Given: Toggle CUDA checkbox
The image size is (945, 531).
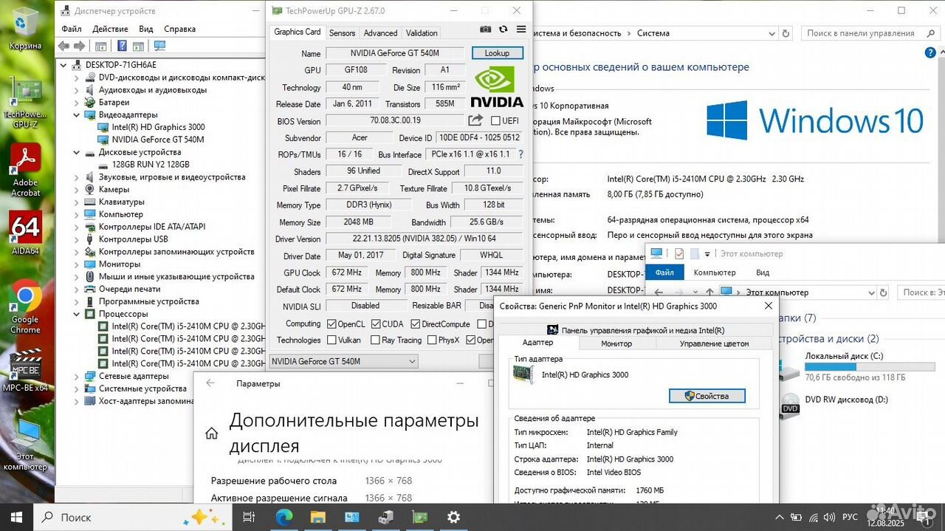Looking at the screenshot, I should [x=376, y=323].
